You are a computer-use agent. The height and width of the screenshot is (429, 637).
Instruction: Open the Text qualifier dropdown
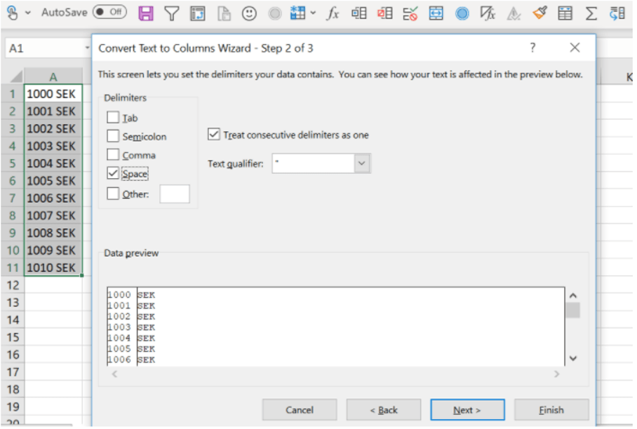click(361, 163)
